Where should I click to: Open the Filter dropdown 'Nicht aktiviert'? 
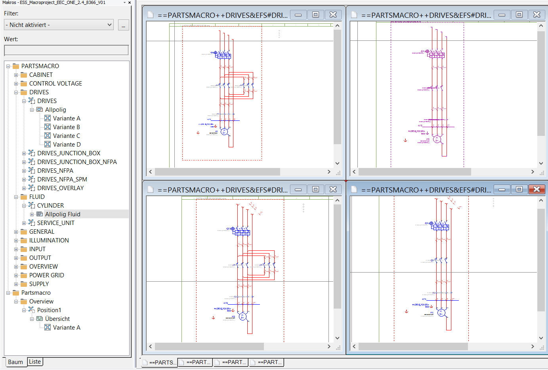pos(59,25)
